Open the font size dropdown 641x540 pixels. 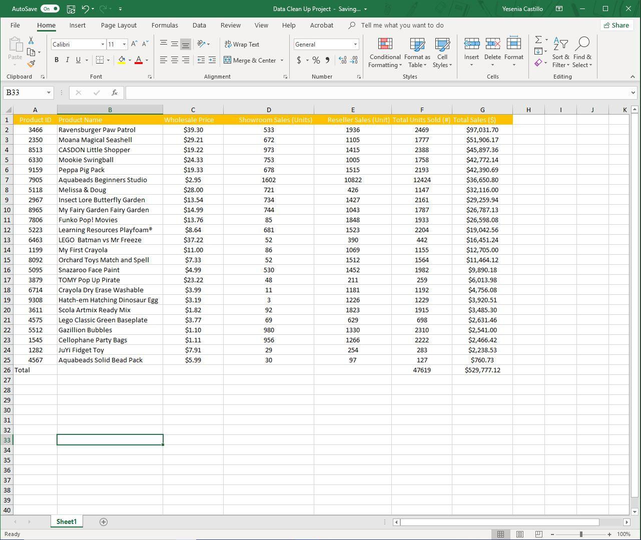tap(124, 45)
